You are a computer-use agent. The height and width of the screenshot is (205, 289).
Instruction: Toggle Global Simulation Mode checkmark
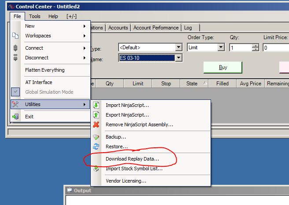tap(15, 92)
